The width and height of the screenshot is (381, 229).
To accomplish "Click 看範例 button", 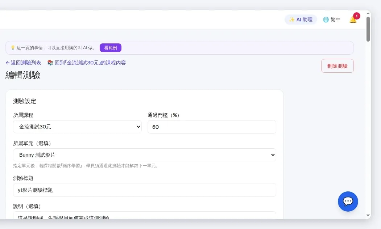I will coord(111,48).
